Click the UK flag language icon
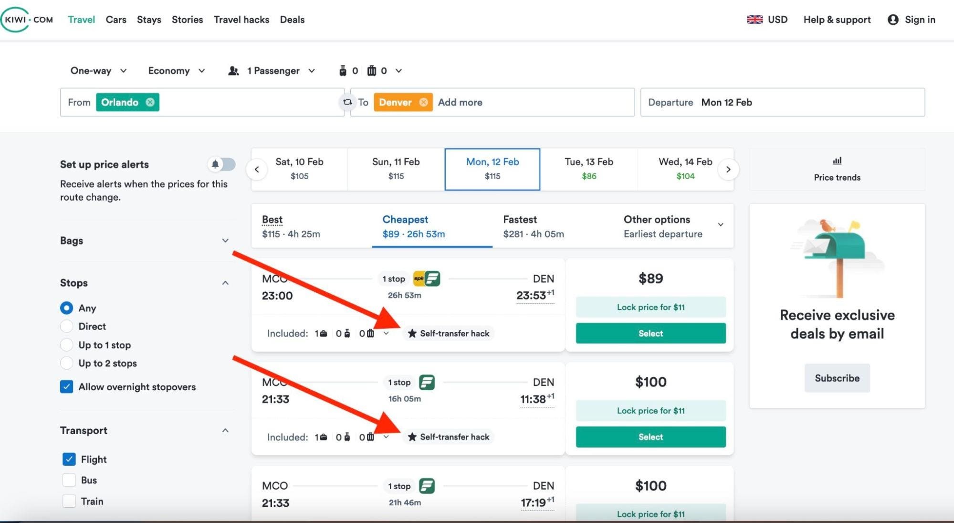The height and width of the screenshot is (523, 954). point(755,20)
